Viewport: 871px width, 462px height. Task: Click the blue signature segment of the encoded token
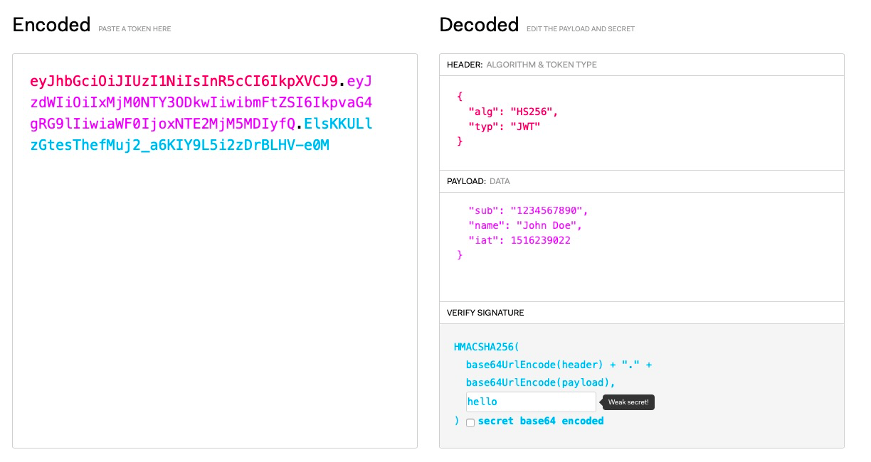(179, 146)
